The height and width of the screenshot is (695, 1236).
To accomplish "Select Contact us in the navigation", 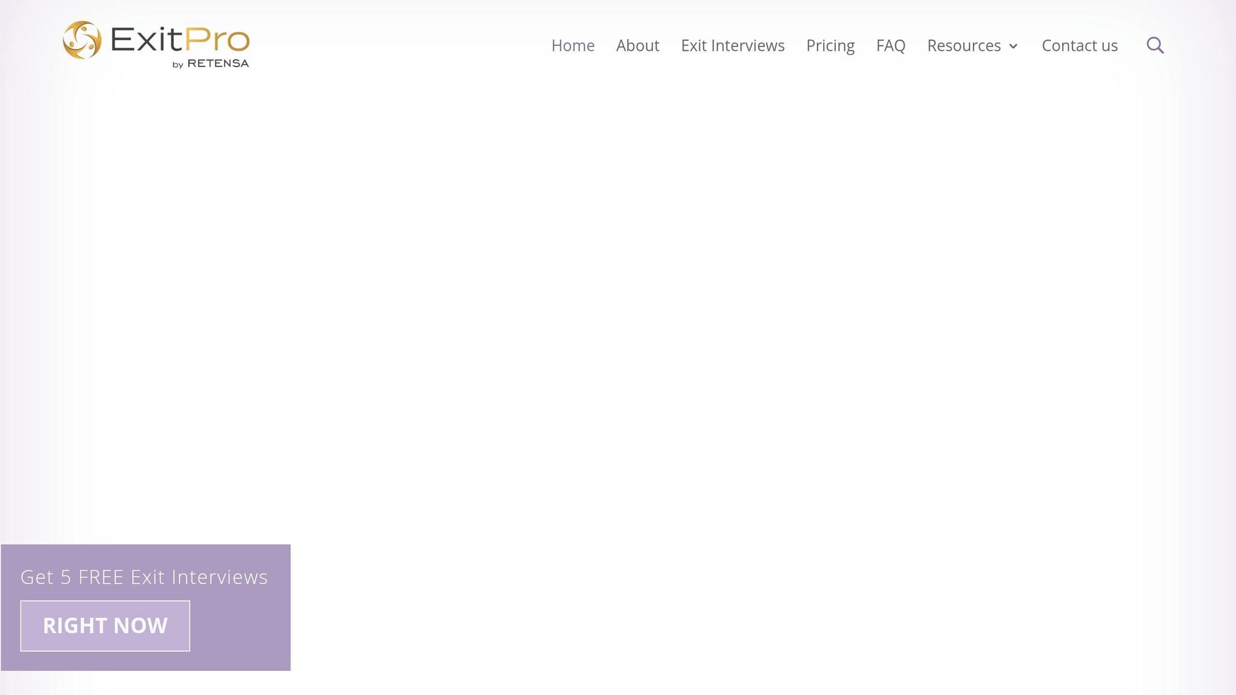I will pos(1080,45).
